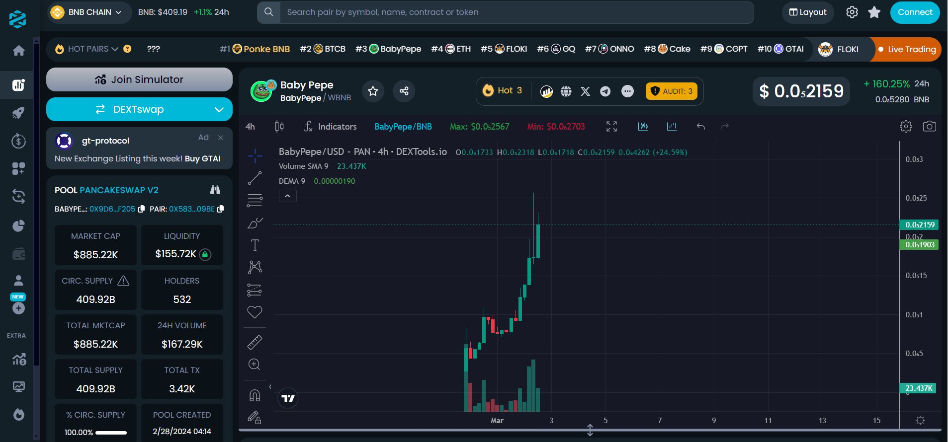
Task: Open the pie chart stats icon in the sidebar
Action: (18, 226)
